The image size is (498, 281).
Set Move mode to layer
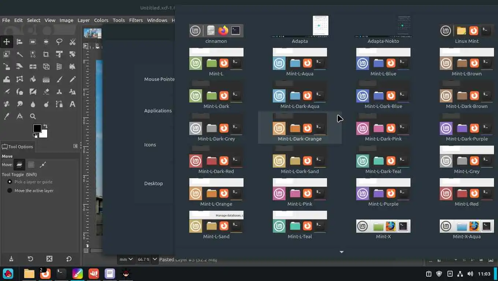[19, 165]
